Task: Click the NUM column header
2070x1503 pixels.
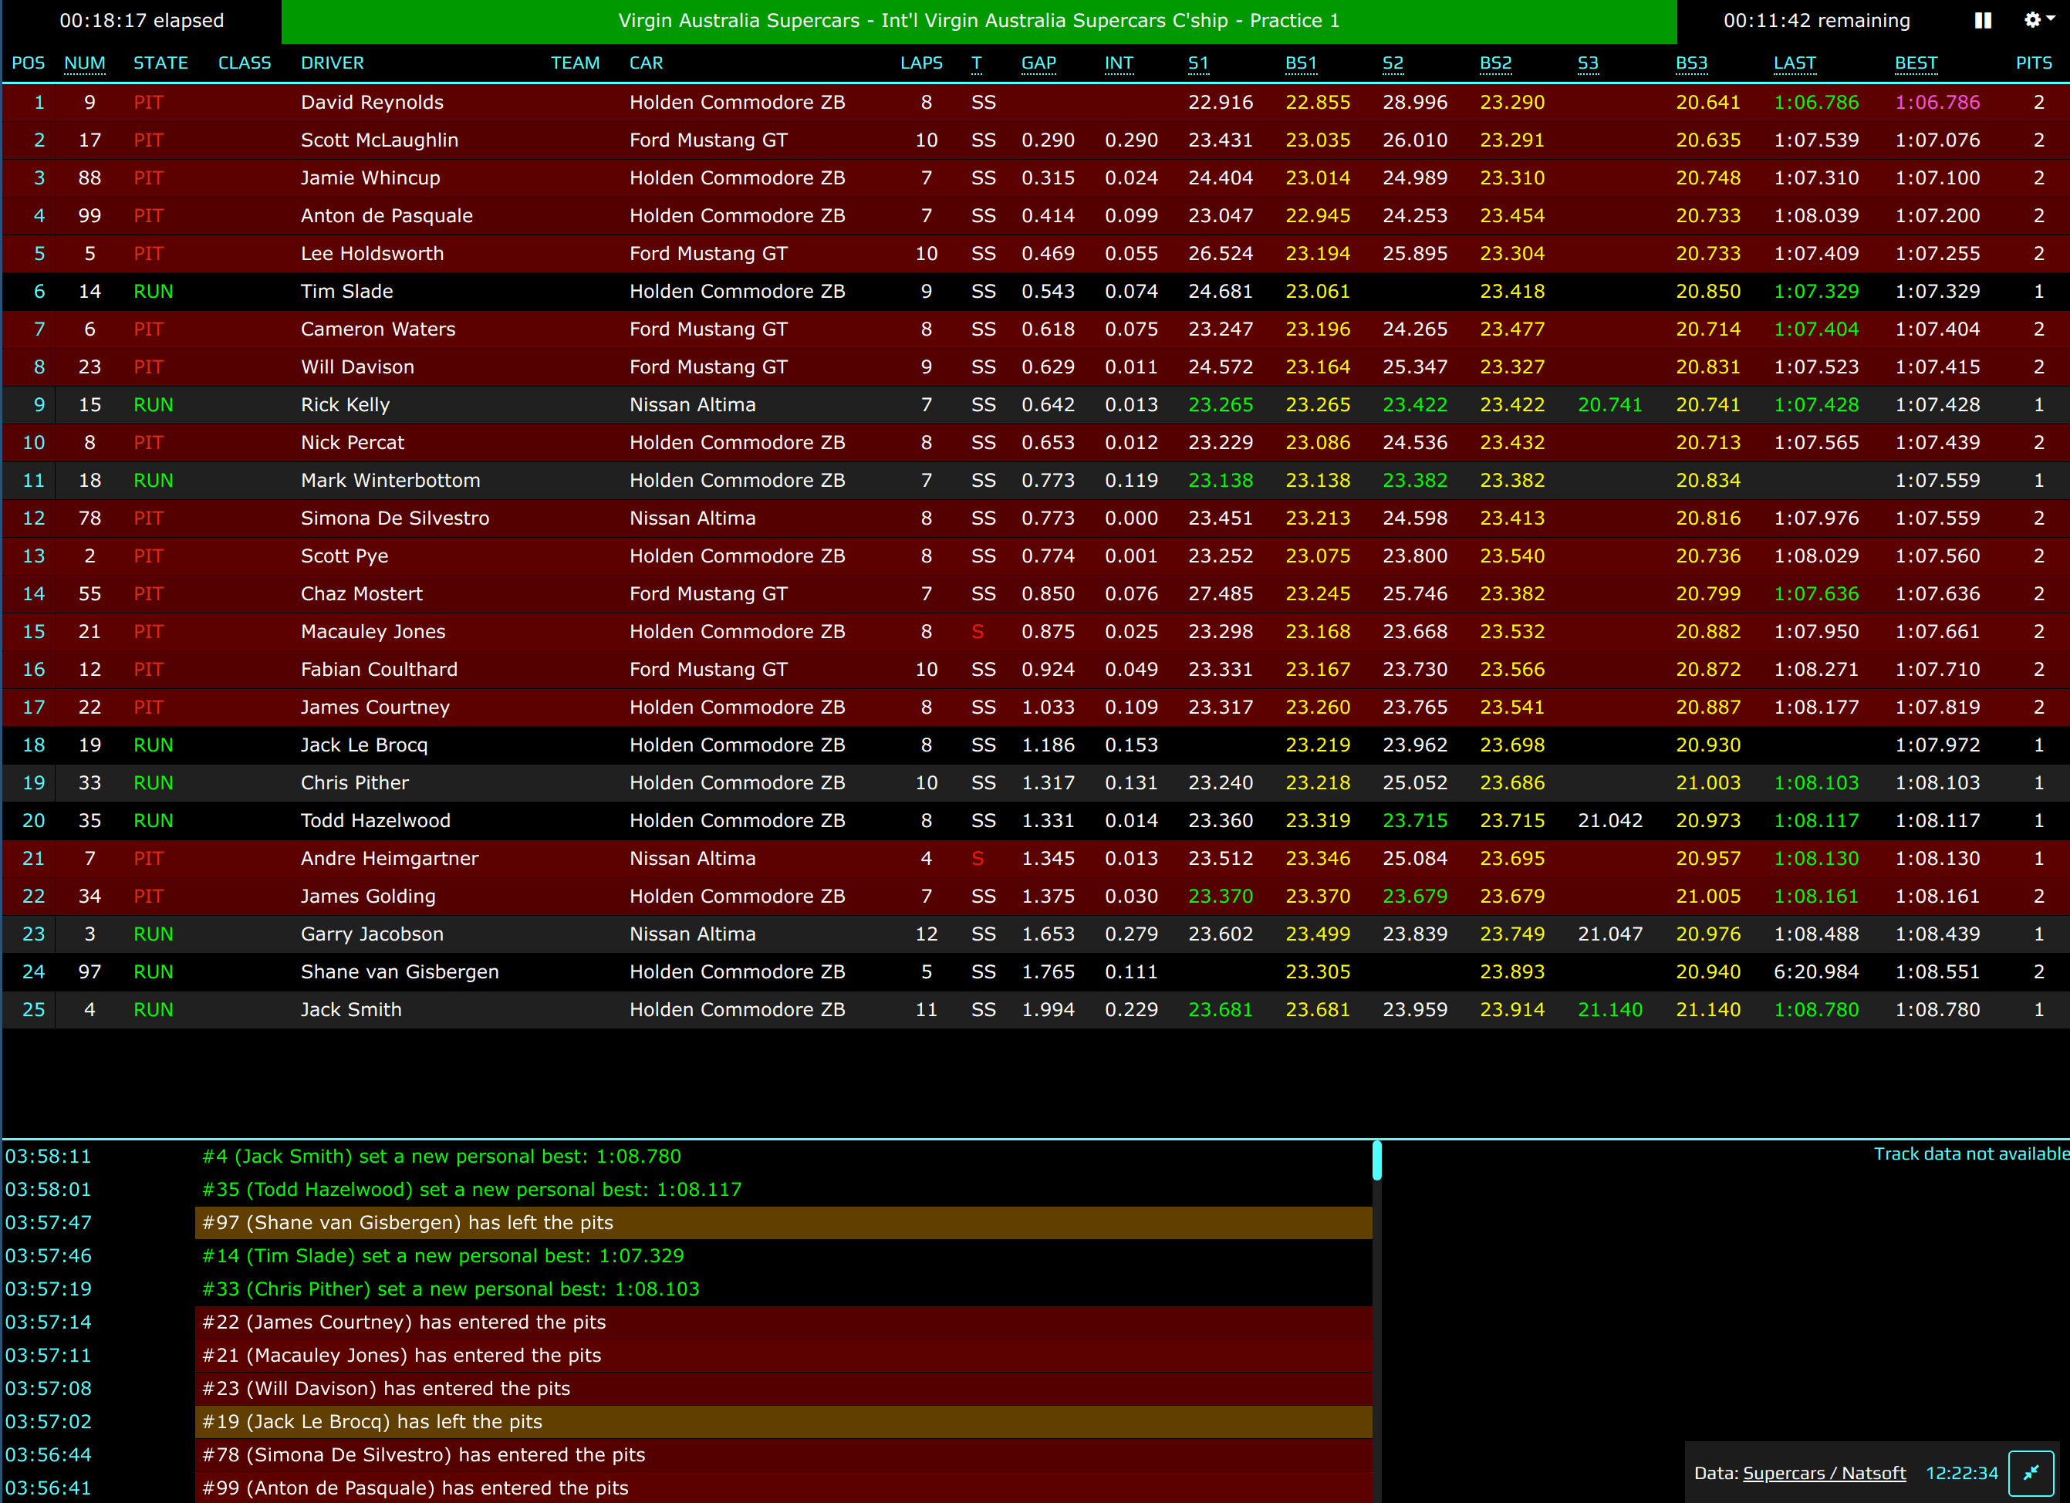Action: pyautogui.click(x=84, y=63)
